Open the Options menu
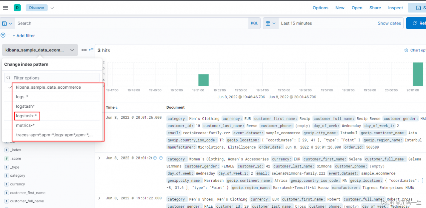The height and width of the screenshot is (208, 426). (x=320, y=8)
